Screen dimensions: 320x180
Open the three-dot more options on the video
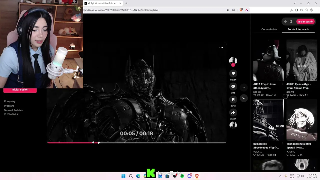point(221,47)
